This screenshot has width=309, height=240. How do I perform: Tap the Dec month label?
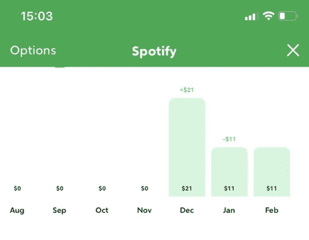pyautogui.click(x=187, y=210)
